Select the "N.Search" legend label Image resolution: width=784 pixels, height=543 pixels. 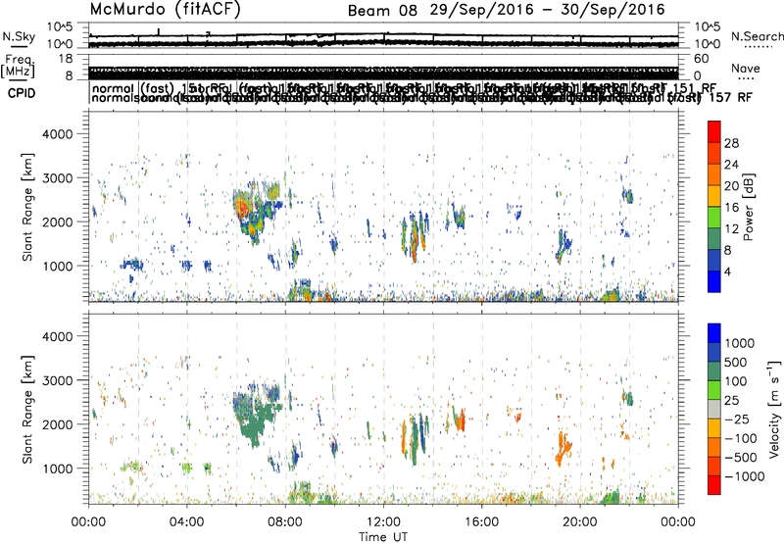757,36
